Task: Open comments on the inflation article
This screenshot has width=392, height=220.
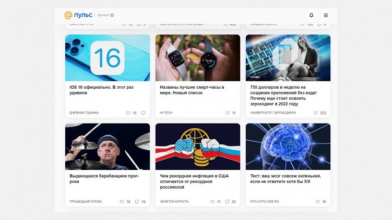Action: coord(227,202)
